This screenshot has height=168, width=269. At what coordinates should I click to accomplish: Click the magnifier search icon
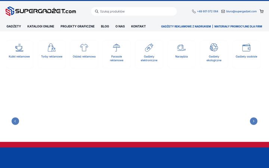tap(97, 11)
